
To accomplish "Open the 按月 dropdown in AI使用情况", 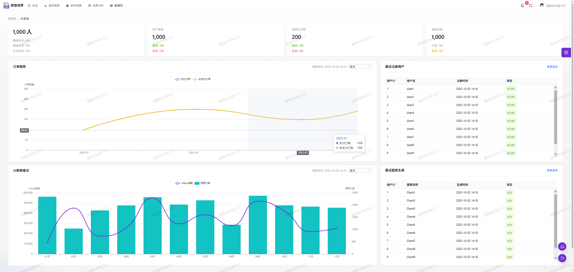I will tap(360, 171).
